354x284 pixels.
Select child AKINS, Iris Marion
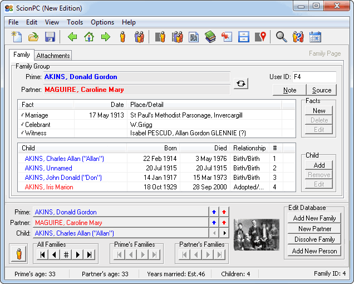click(x=156, y=187)
